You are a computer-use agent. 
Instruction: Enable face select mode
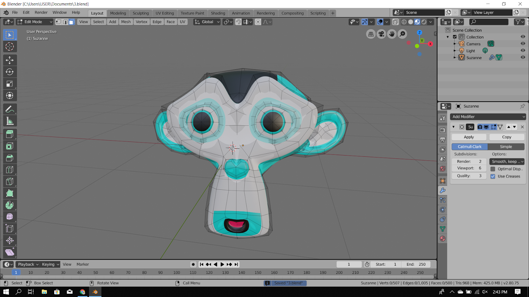pos(71,22)
